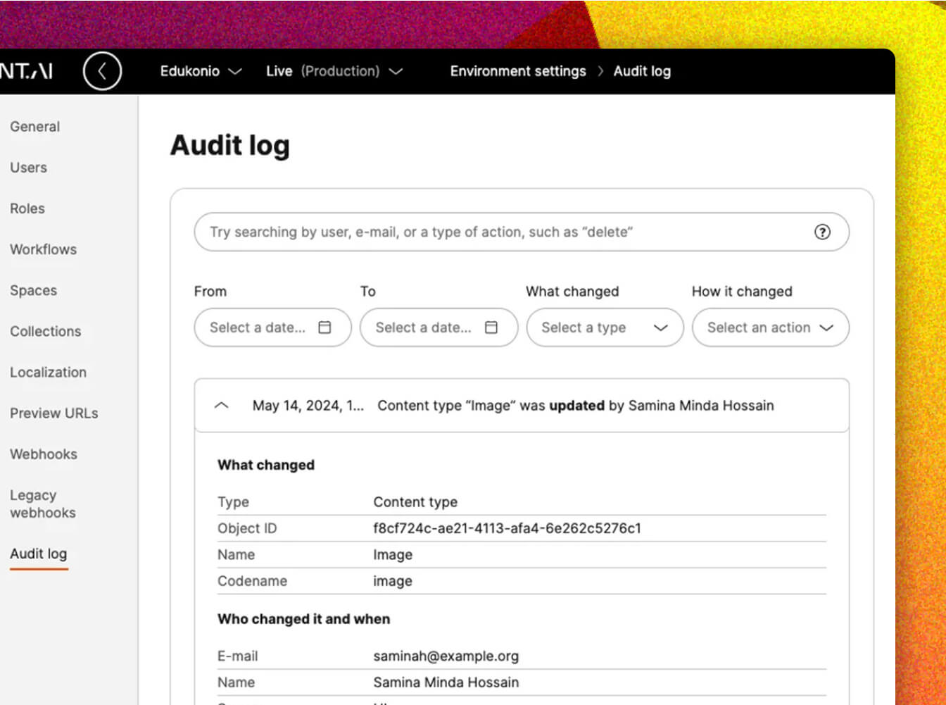Image resolution: width=946 pixels, height=705 pixels.
Task: Expand the How it changed action dropdown
Action: pos(770,327)
